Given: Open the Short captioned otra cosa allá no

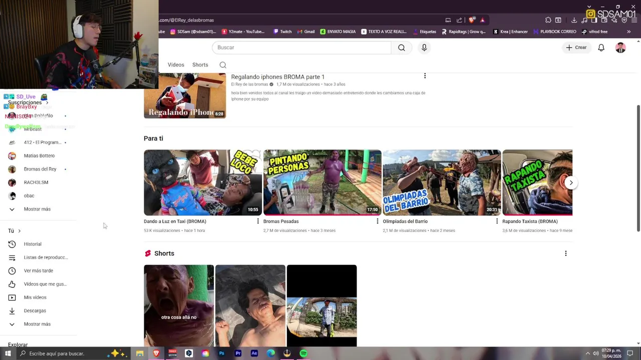Looking at the screenshot, I should 179,305.
